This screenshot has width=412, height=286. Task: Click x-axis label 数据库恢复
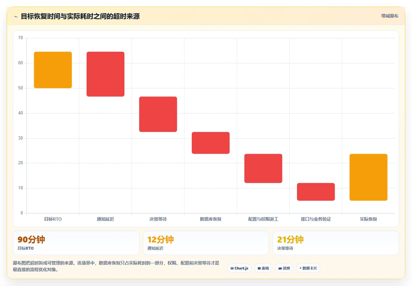coord(211,219)
